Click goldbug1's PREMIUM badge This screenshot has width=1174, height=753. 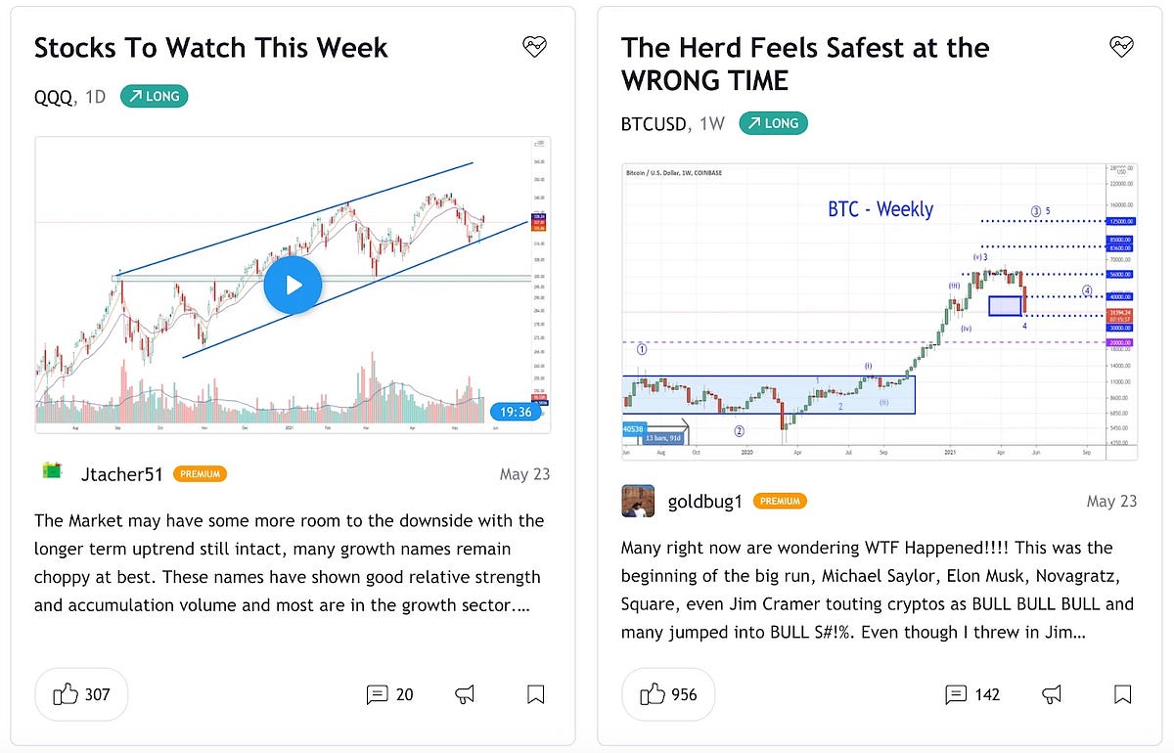[x=780, y=501]
